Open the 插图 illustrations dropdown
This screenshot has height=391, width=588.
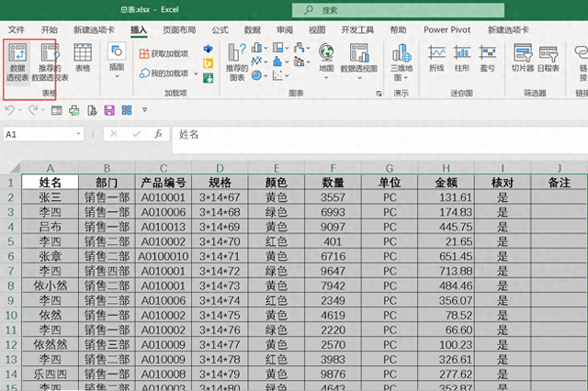pyautogui.click(x=117, y=61)
